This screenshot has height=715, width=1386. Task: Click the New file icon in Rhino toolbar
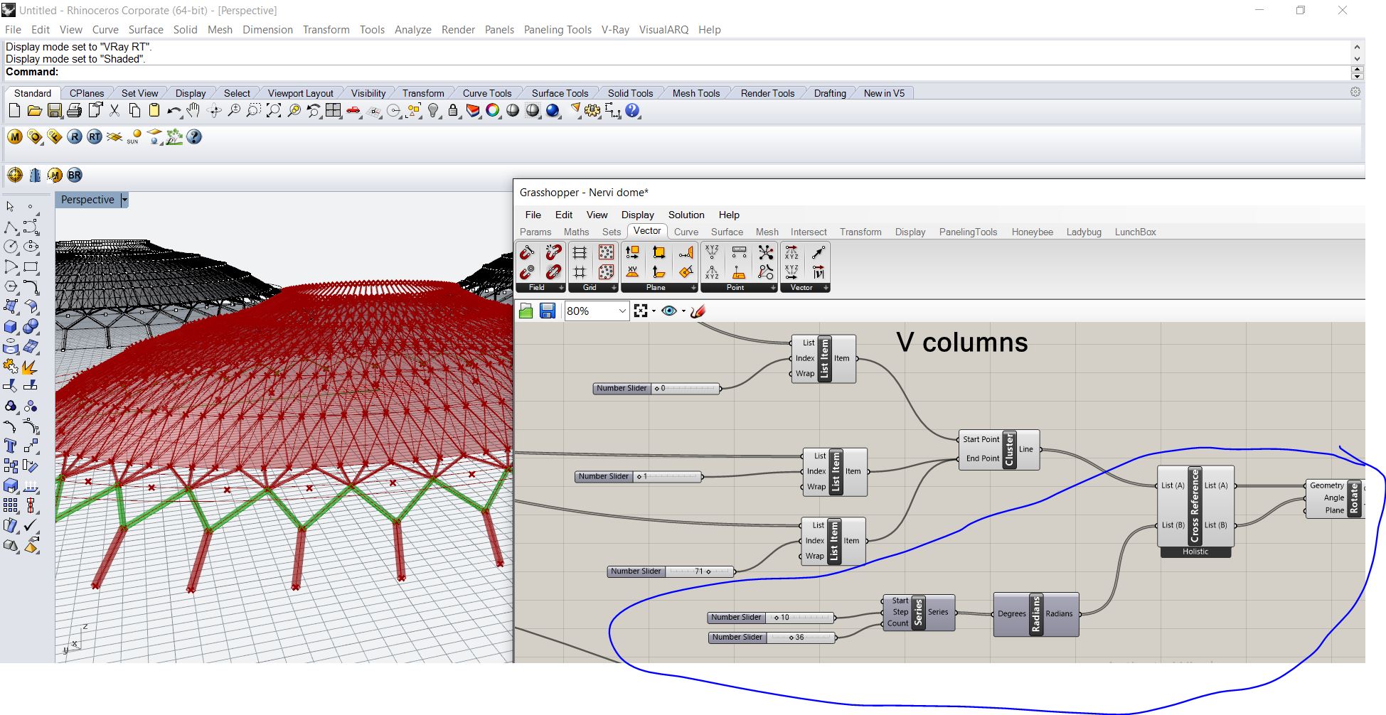click(x=14, y=111)
